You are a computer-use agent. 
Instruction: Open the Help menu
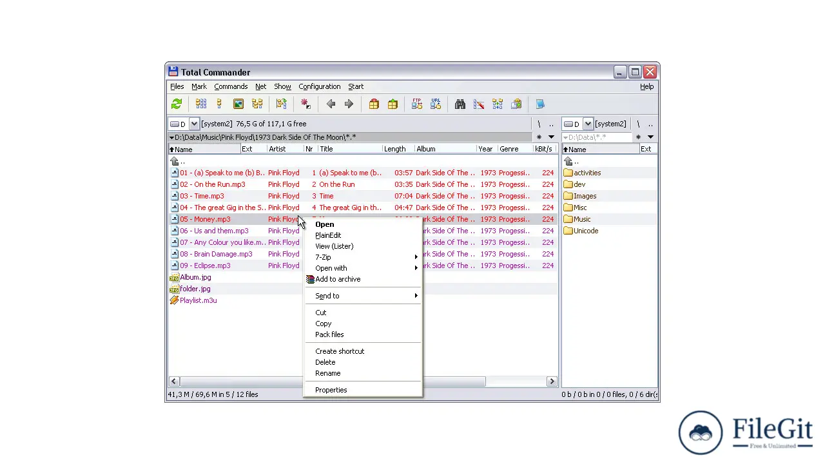[647, 86]
